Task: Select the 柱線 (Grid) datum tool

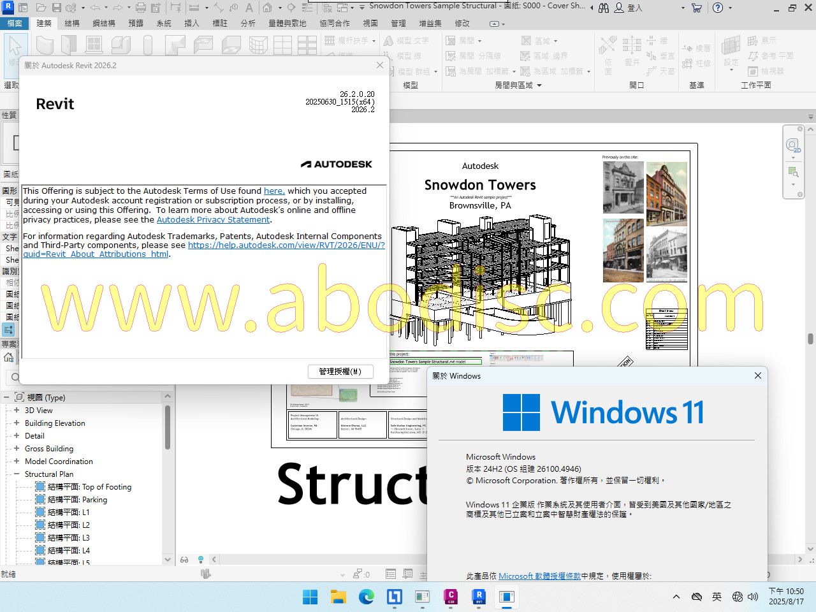Action: (696, 64)
